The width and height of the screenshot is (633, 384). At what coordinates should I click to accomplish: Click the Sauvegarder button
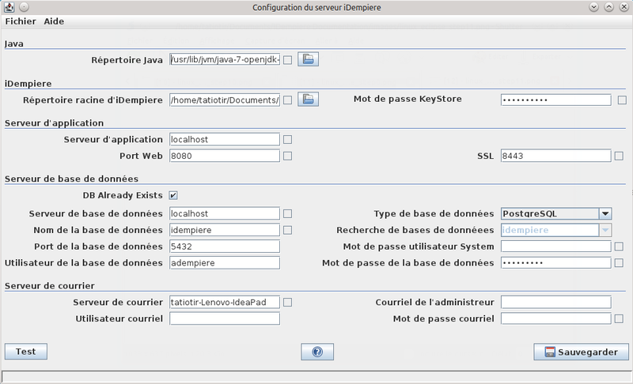tap(581, 352)
